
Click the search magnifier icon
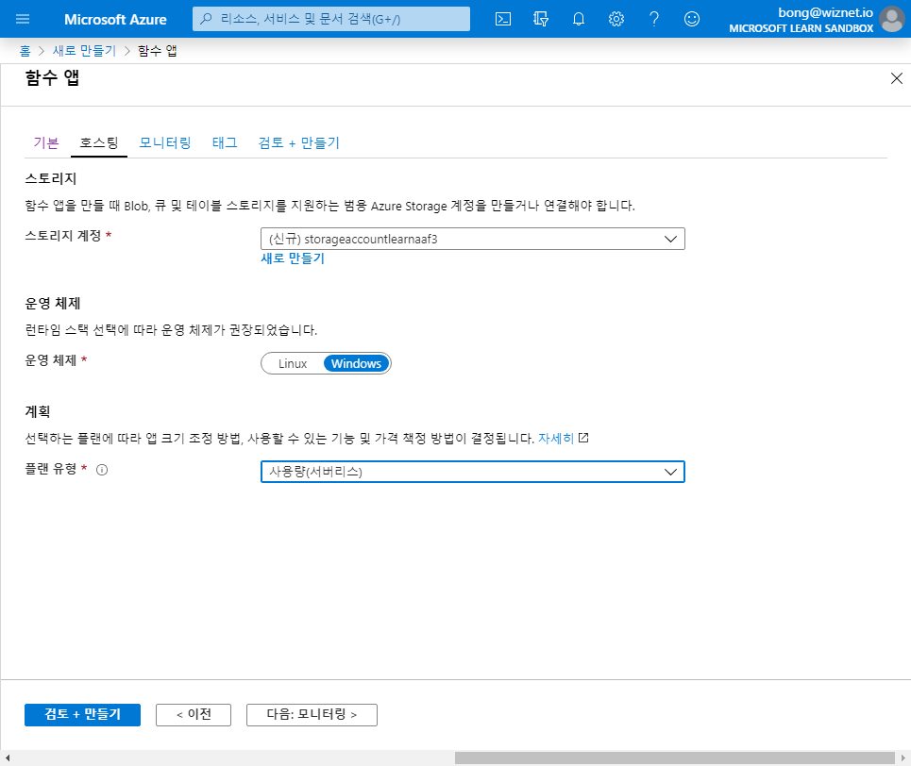click(206, 19)
